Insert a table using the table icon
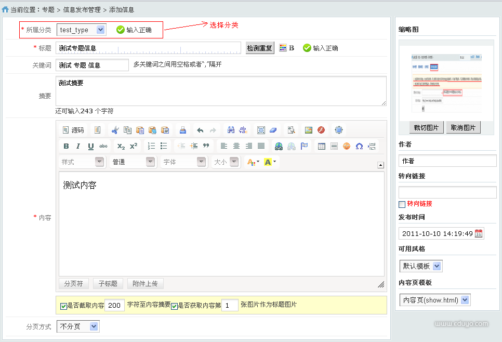This screenshot has height=342, width=502. (x=322, y=146)
